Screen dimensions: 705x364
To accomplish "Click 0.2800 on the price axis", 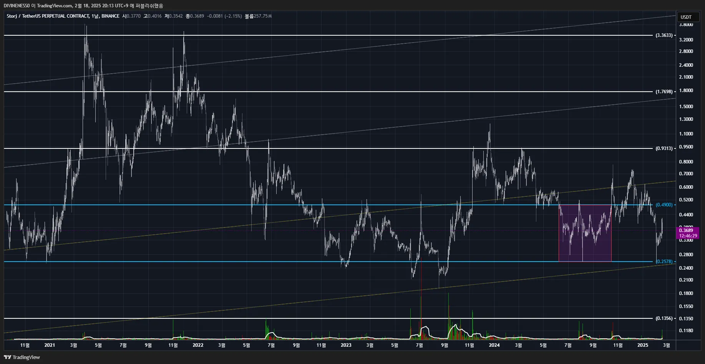I will point(686,255).
